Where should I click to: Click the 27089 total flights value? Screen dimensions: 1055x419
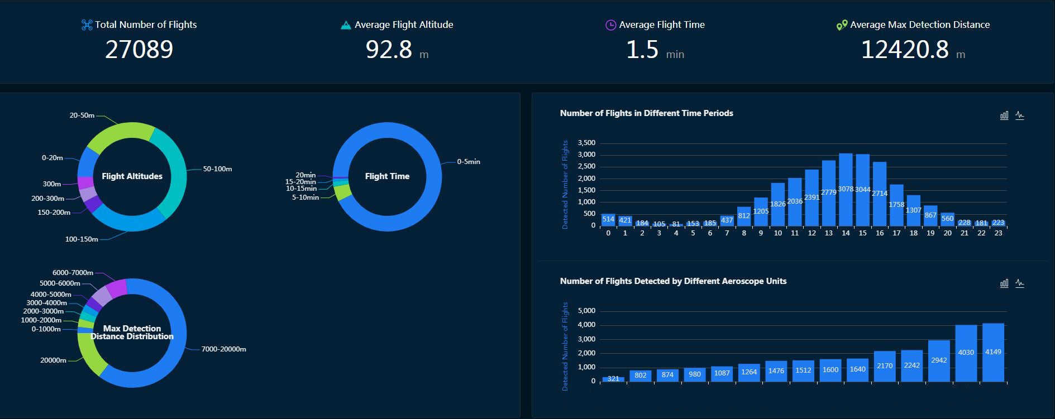click(139, 49)
